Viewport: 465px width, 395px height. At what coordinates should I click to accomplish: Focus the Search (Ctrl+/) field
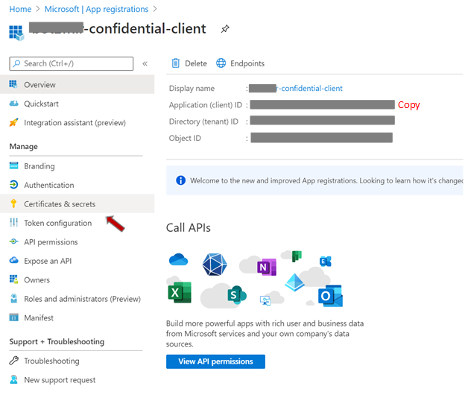[x=71, y=64]
